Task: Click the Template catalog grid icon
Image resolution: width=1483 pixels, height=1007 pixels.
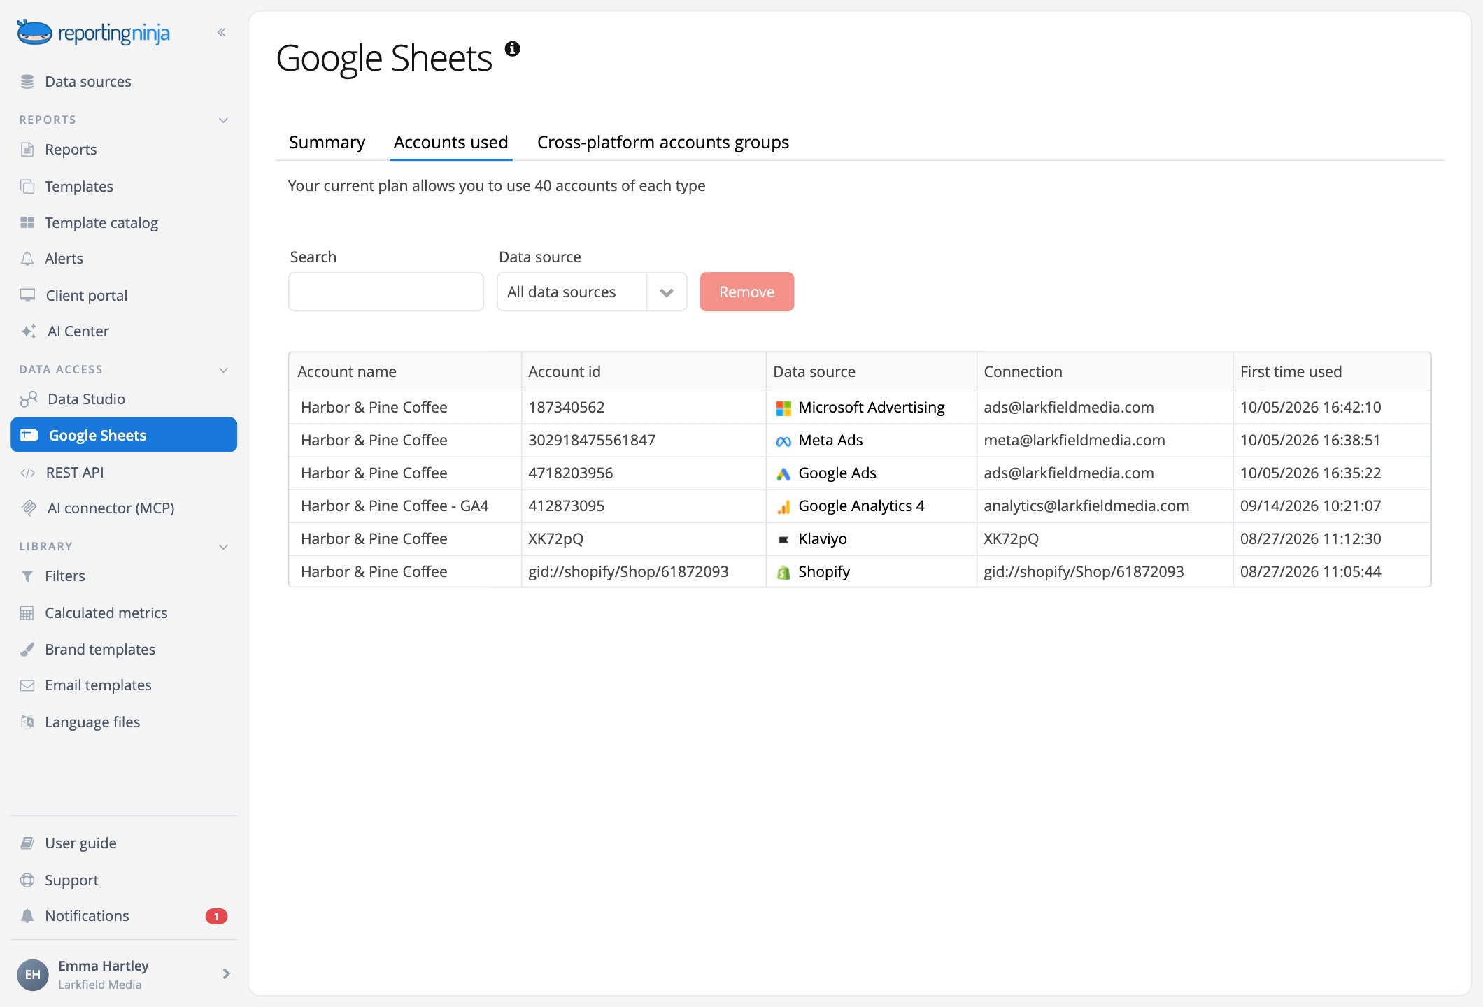Action: 27,223
